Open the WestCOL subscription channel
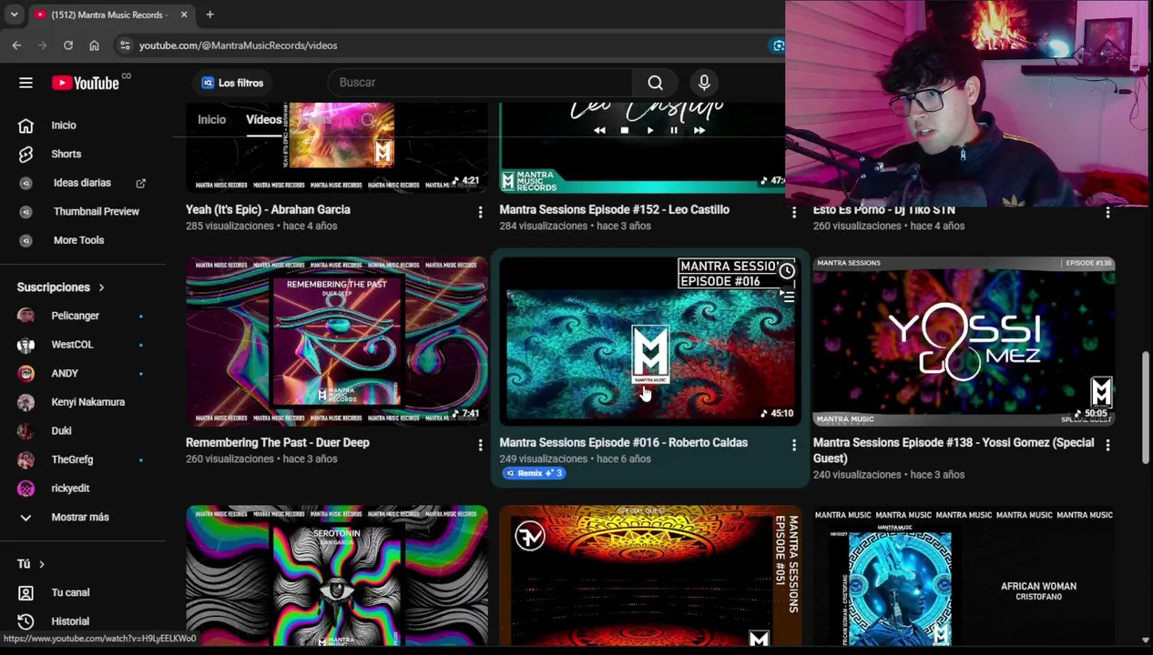1153x655 pixels. tap(72, 345)
